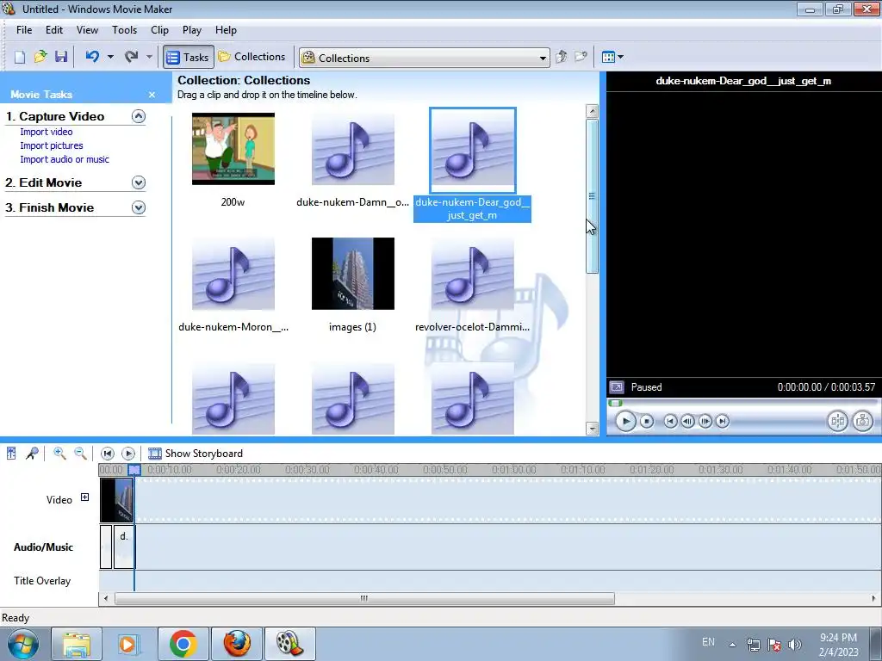Click the Import pictures link
Screen dimensions: 882x661
[52, 145]
